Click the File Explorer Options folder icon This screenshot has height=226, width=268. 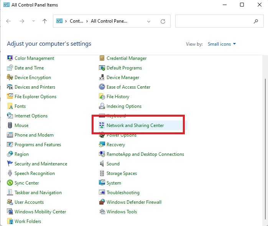click(x=10, y=96)
